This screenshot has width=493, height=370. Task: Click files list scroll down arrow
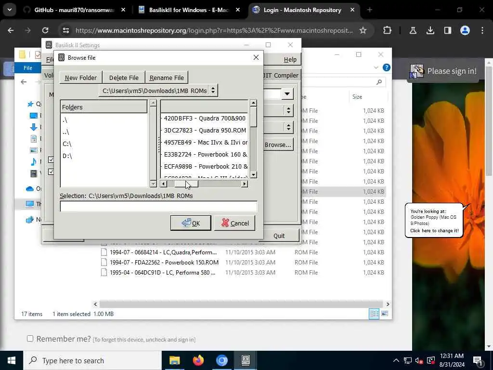[253, 175]
